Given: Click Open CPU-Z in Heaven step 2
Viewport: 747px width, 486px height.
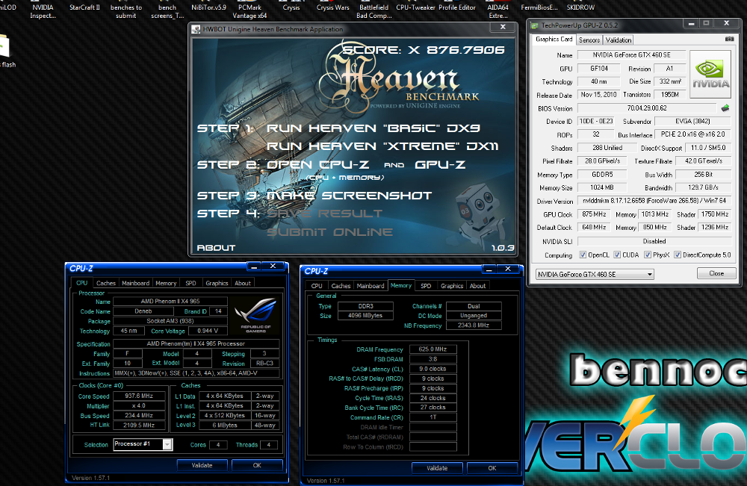Looking at the screenshot, I should (317, 165).
